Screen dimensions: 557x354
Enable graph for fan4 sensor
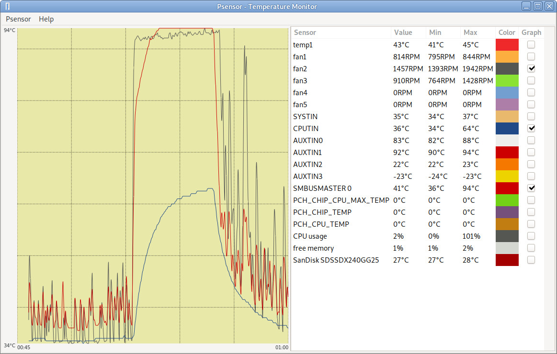[531, 93]
